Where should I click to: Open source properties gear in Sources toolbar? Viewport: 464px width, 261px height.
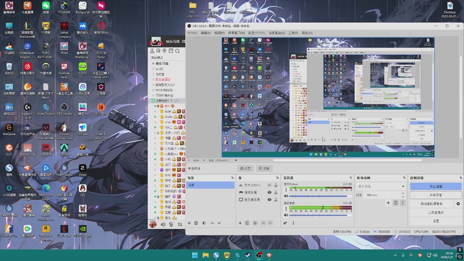pos(255,223)
